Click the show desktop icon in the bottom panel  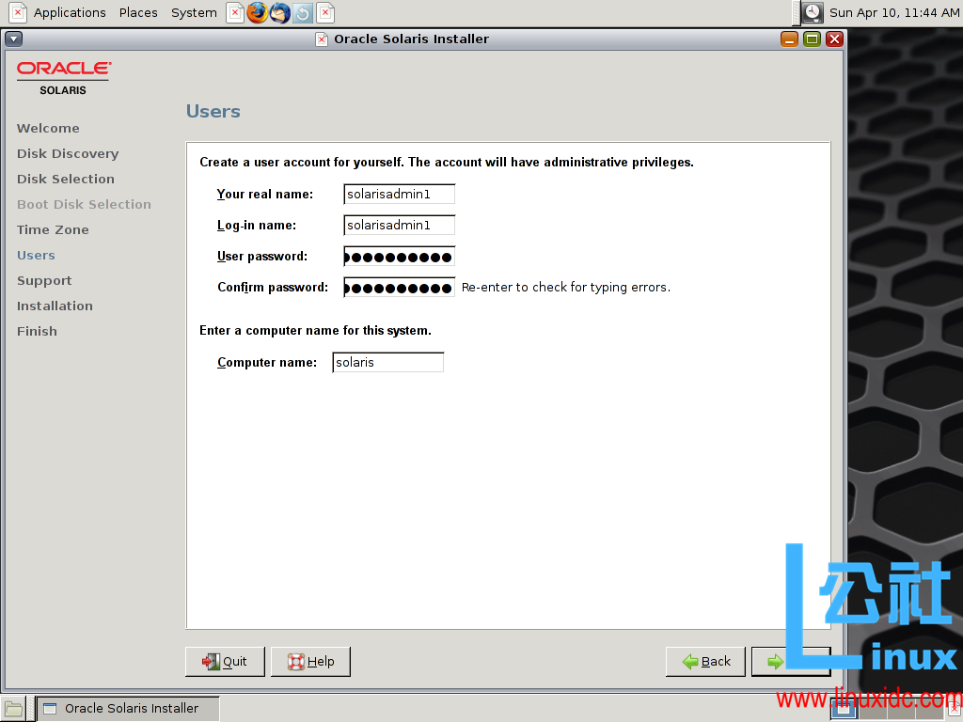click(x=13, y=709)
